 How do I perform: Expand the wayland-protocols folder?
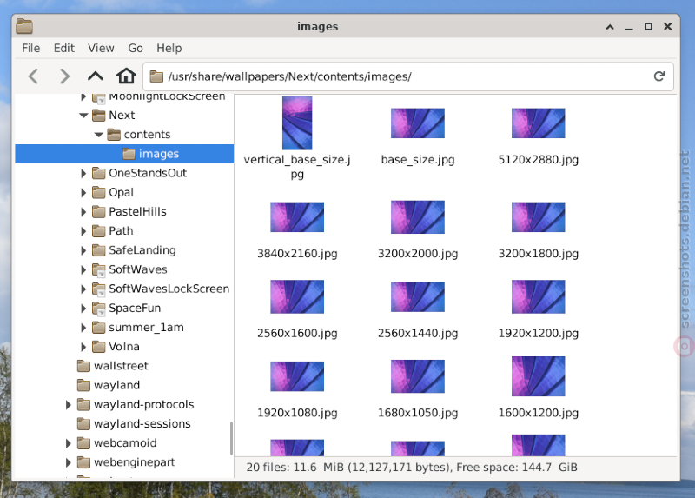[x=69, y=404]
